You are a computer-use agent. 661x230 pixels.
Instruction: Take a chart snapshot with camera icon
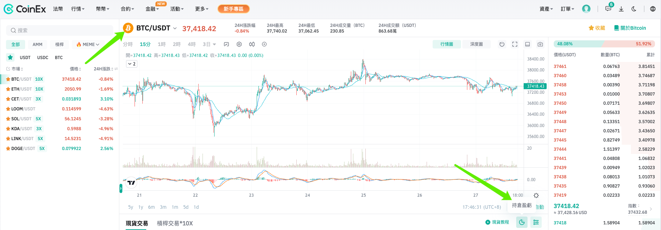tap(540, 44)
